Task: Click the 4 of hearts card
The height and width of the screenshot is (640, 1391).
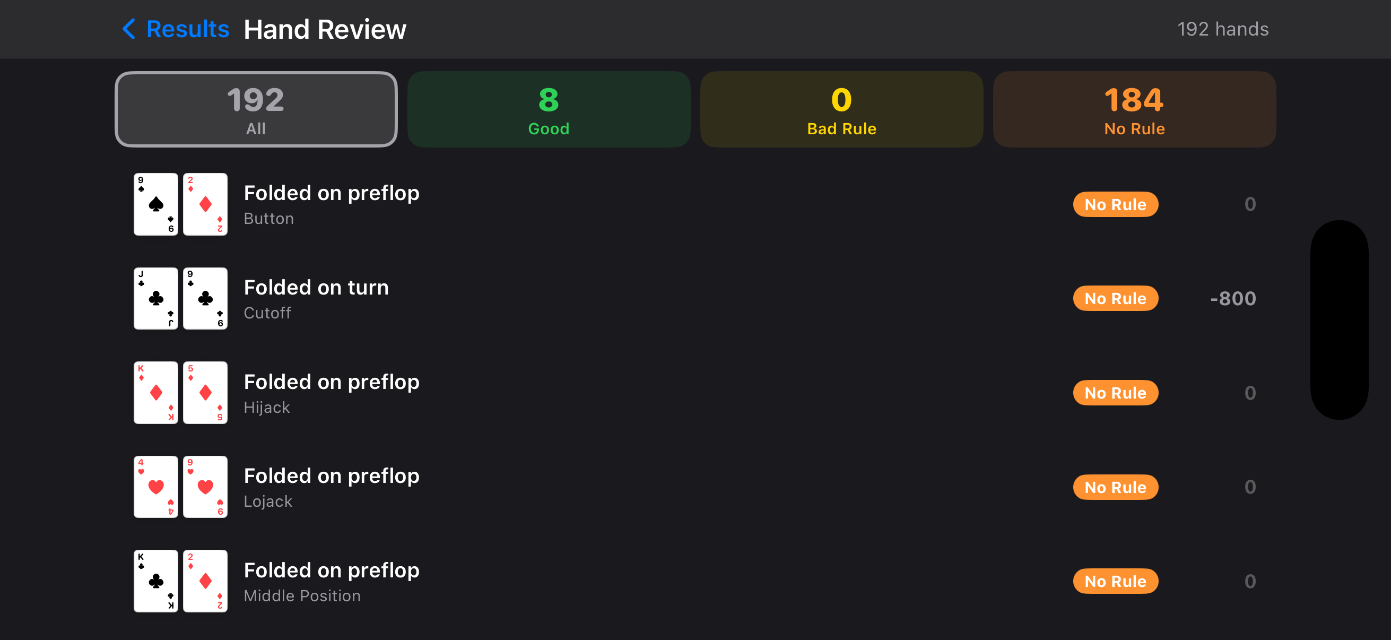Action: click(x=156, y=487)
